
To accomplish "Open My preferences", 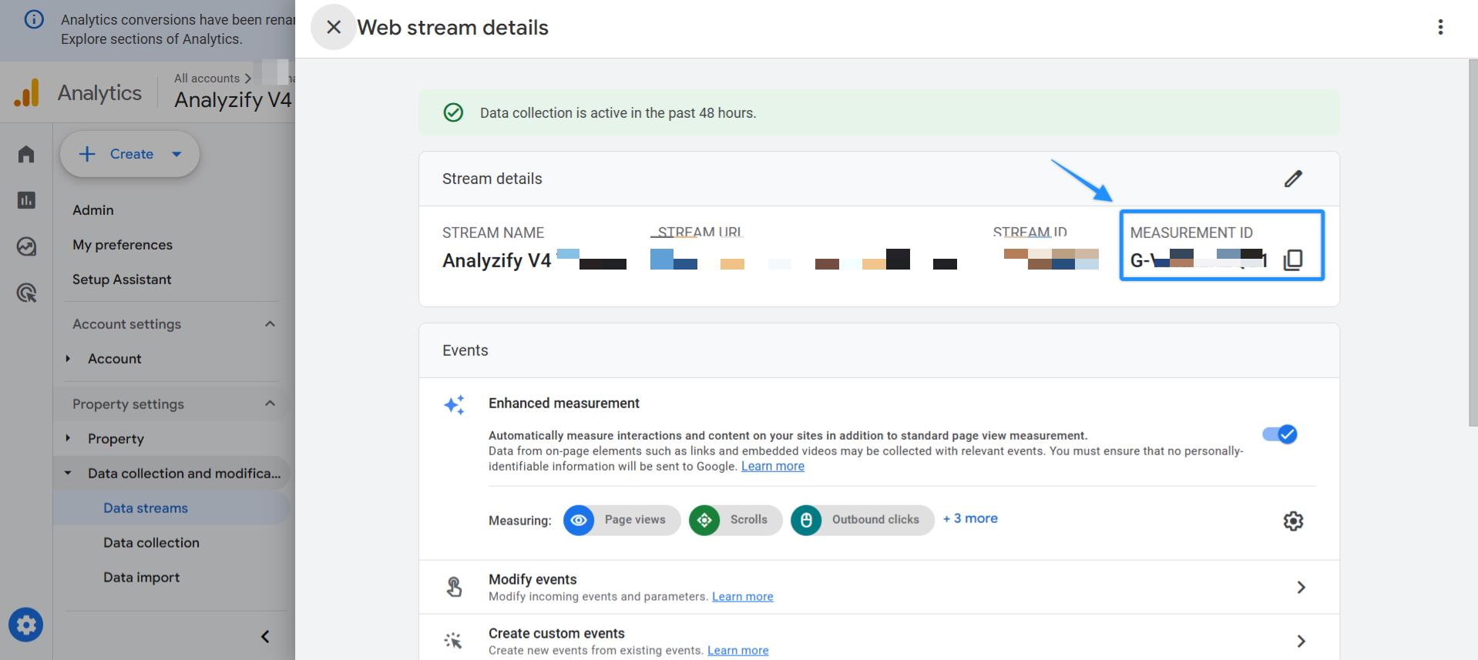I will tap(123, 244).
